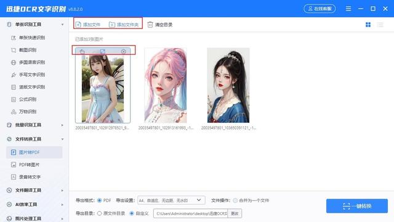Click the 添加文件 (add file) button
Image resolution: width=394 pixels, height=222 pixels.
(88, 25)
